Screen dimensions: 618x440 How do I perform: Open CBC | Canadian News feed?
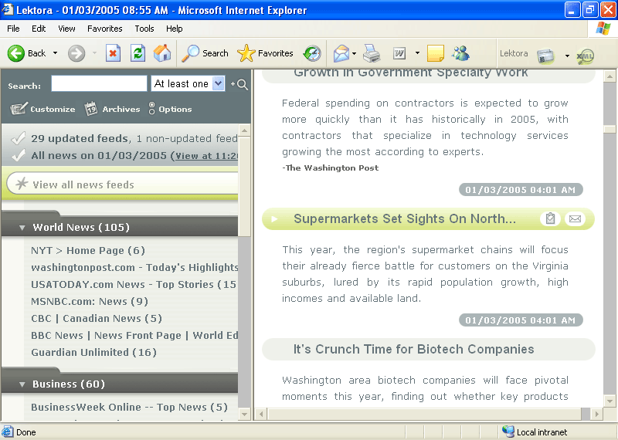coord(97,318)
